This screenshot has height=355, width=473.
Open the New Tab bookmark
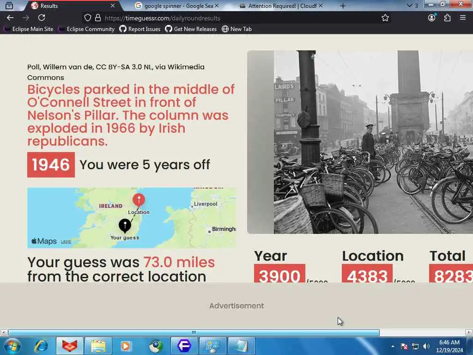pos(237,29)
